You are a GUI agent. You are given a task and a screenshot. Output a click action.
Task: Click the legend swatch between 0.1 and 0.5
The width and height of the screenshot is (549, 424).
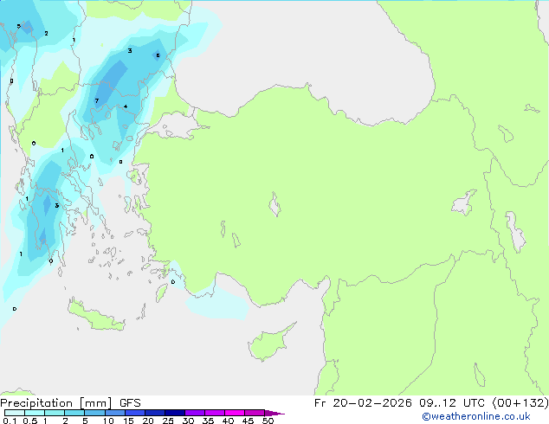coord(15,413)
